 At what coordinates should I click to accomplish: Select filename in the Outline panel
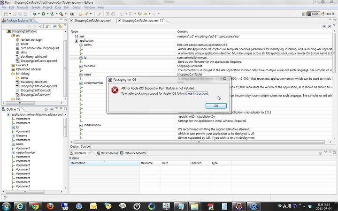coord(22,136)
